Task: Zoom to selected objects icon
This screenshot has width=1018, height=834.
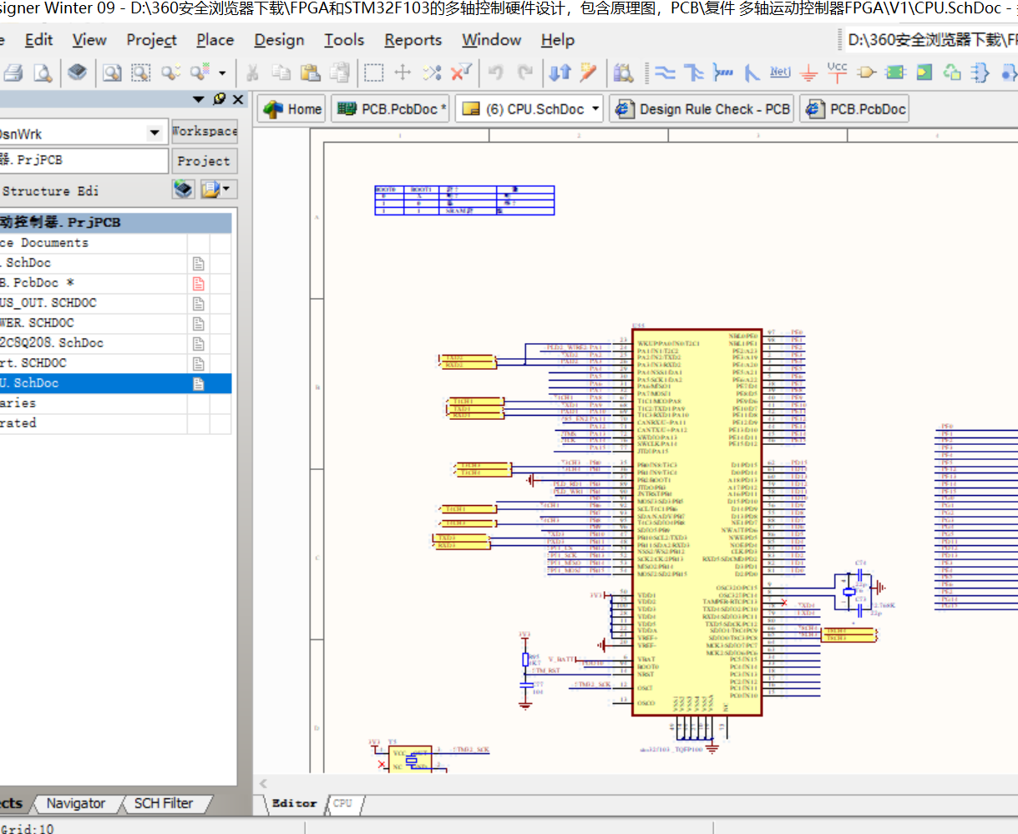Action: (x=170, y=73)
